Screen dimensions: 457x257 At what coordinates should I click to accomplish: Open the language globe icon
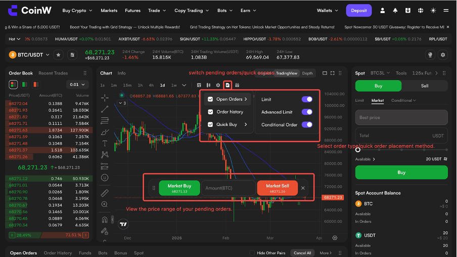coord(421,11)
